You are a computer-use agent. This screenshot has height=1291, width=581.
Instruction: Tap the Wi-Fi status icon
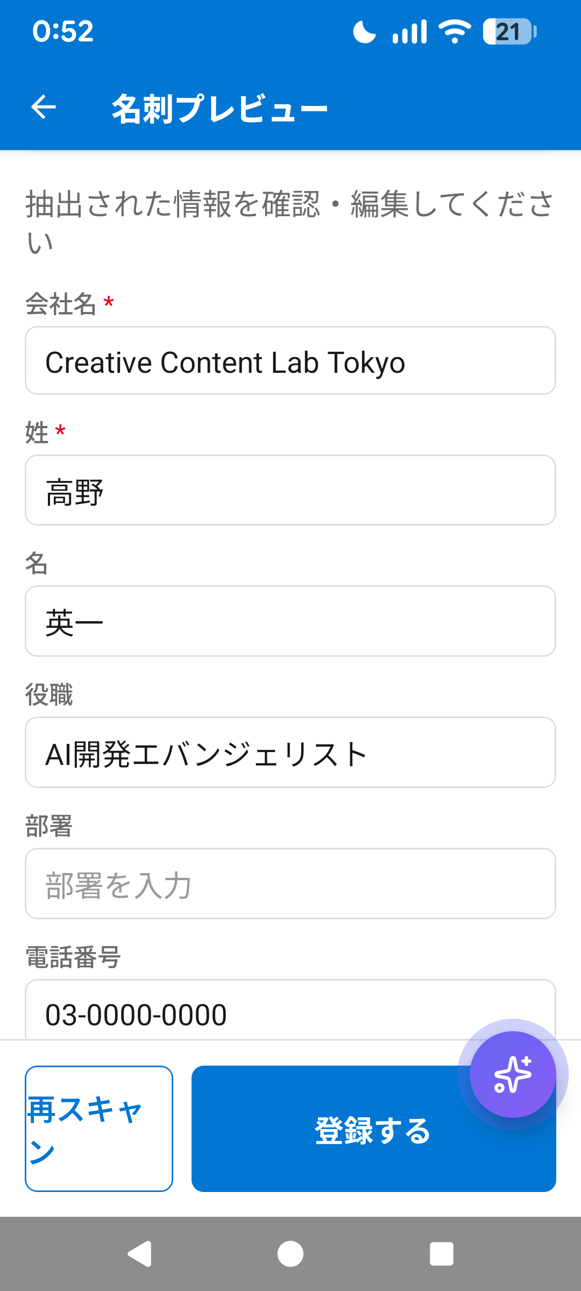point(455,31)
